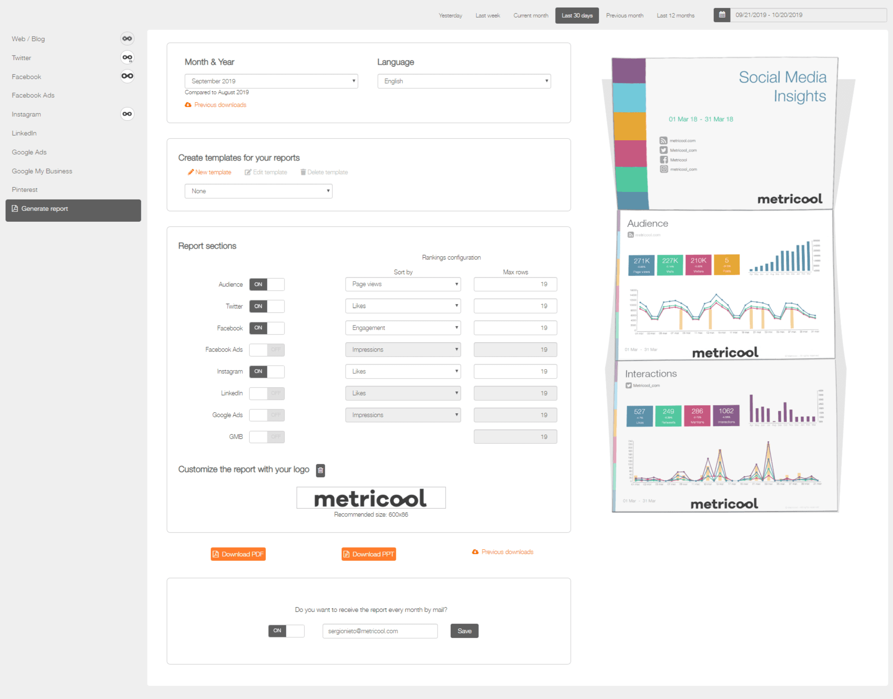Open Pinterest in sidebar
This screenshot has height=699, width=893.
[25, 190]
